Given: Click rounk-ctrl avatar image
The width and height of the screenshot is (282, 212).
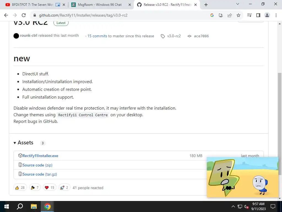Looking at the screenshot, I should 16,36.
